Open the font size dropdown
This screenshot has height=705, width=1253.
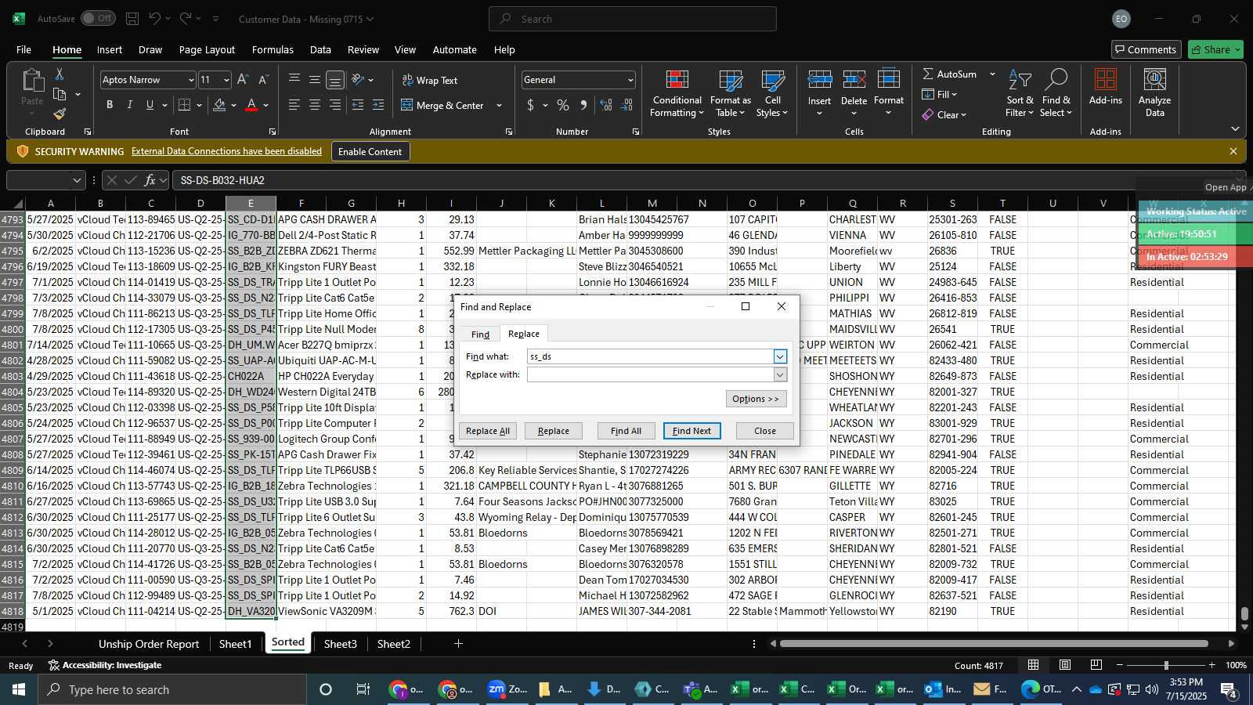point(226,80)
